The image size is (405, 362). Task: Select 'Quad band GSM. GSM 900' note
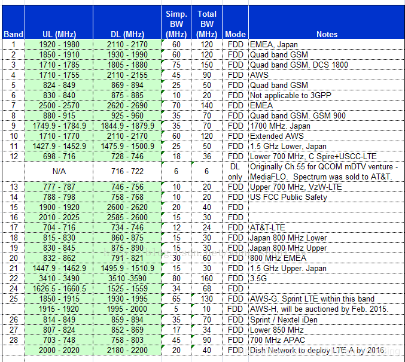[327, 115]
